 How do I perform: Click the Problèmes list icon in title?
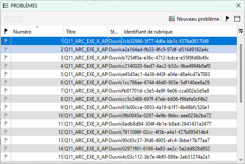[5, 6]
